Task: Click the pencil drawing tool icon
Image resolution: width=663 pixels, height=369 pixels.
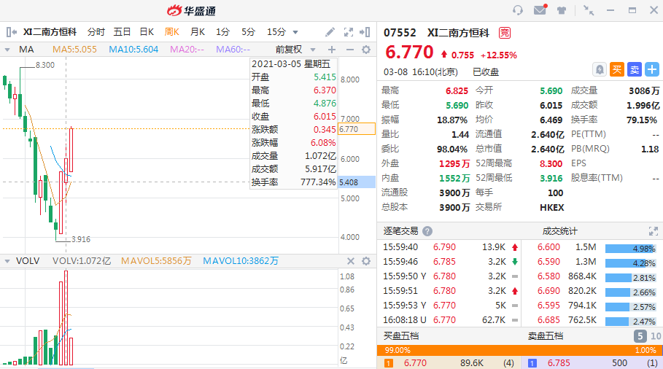Action: (330, 32)
